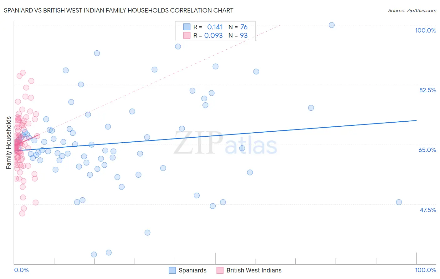Click the solid blue regression trend line
440x279 pixels.
215,135
